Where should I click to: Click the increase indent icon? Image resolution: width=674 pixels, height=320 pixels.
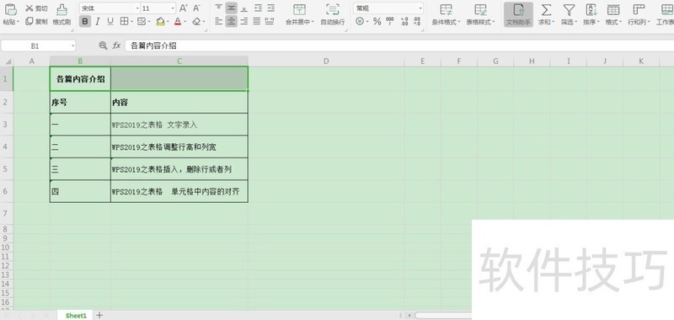tap(270, 8)
